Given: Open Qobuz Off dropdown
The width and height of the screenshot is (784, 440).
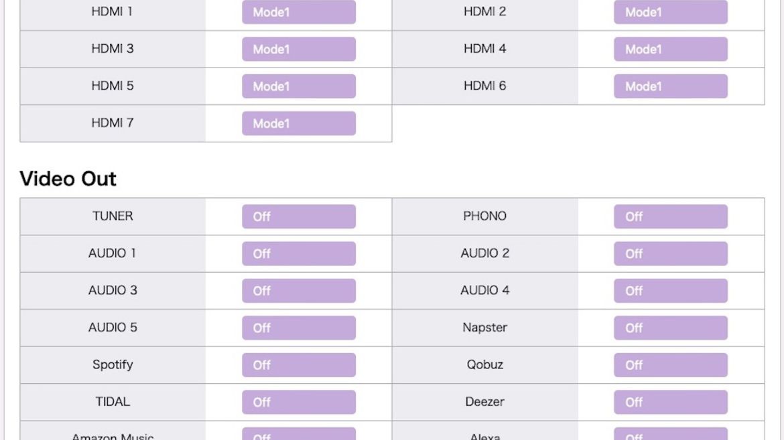Looking at the screenshot, I should (670, 364).
